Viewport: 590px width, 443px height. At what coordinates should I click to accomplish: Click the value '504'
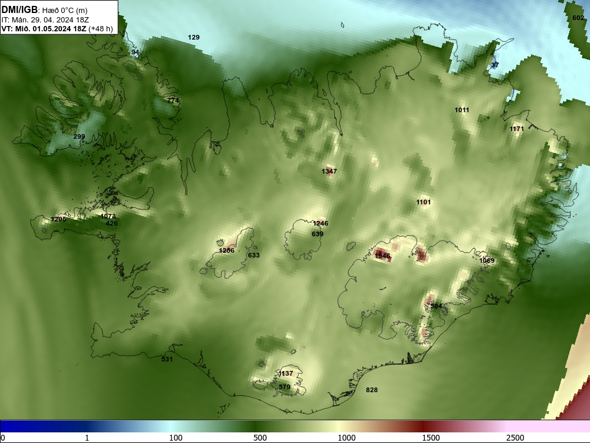click(436, 306)
